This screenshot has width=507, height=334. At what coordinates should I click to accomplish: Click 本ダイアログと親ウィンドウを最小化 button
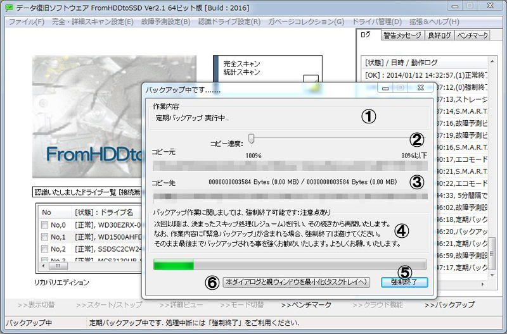[x=296, y=282]
